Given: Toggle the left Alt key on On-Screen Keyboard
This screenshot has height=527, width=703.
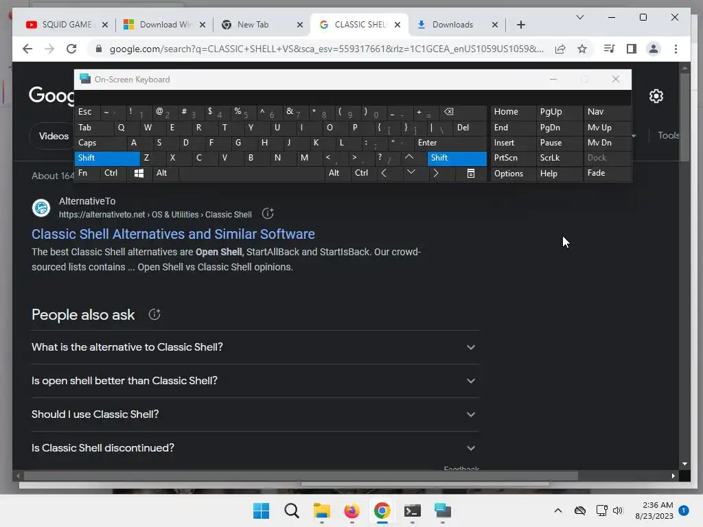Looking at the screenshot, I should [x=165, y=173].
